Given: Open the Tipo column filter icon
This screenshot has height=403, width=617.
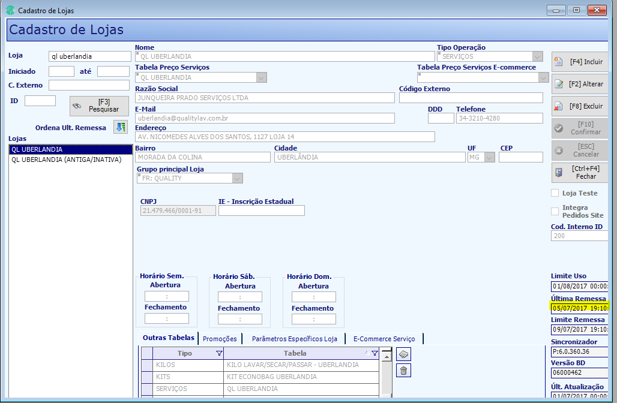Looking at the screenshot, I should click(219, 353).
